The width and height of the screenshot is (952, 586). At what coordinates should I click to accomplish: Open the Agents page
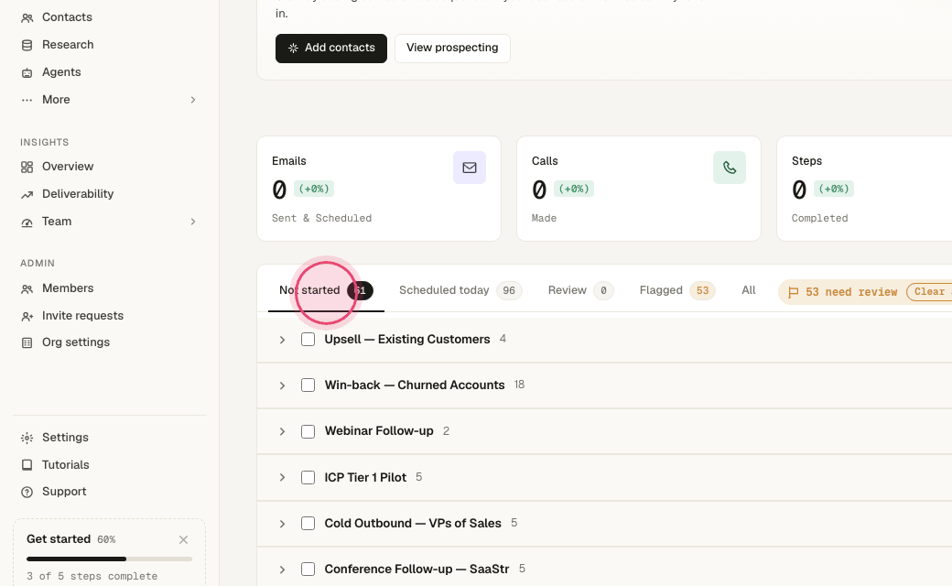pyautogui.click(x=61, y=71)
